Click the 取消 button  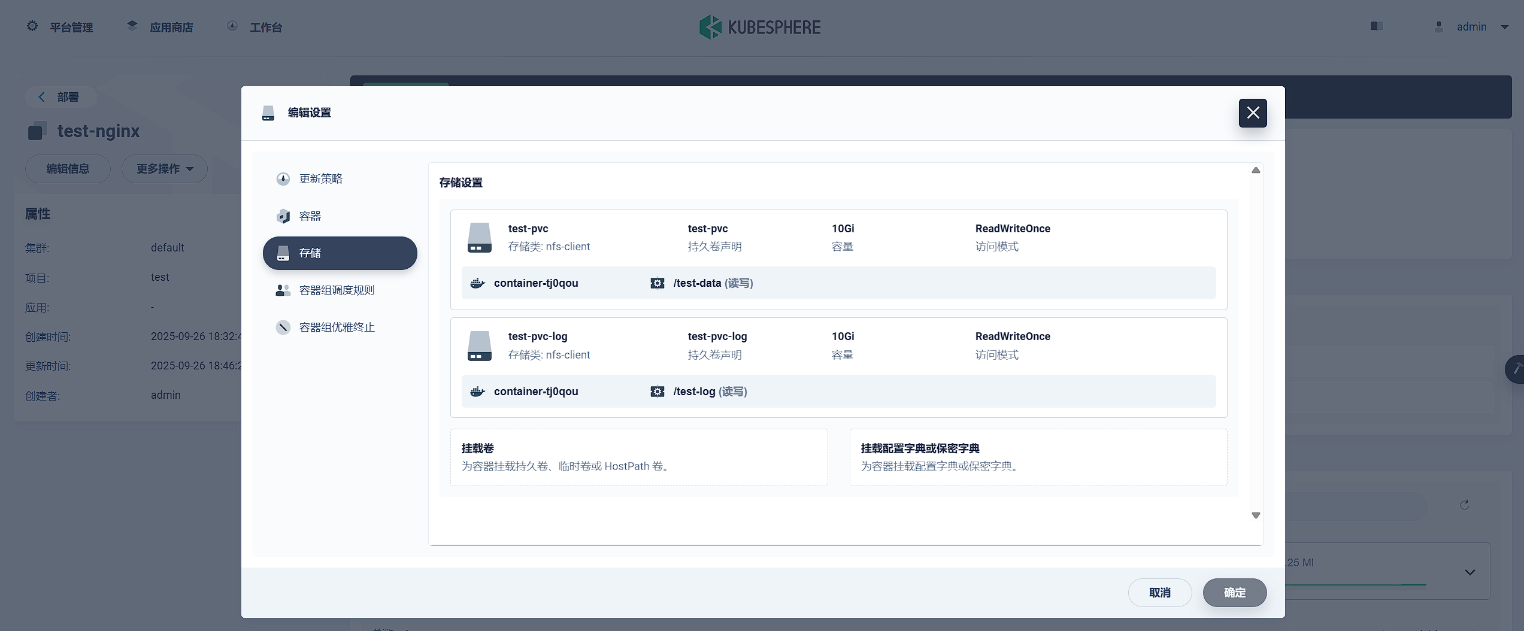[1159, 593]
